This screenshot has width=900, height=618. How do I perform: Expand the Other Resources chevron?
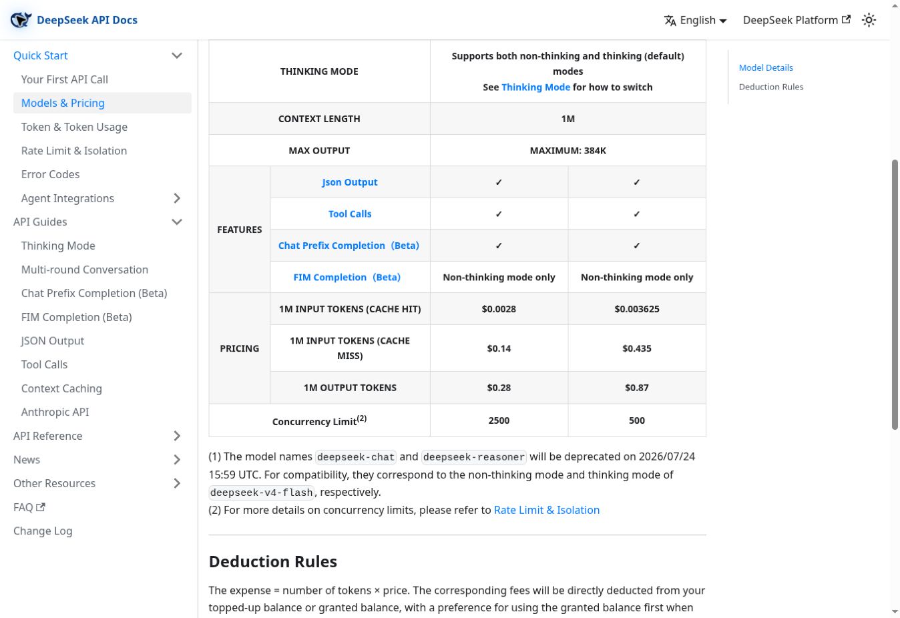coord(177,483)
